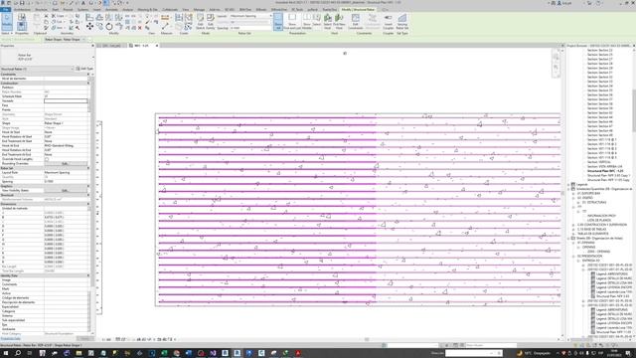This screenshot has height=358, width=636.
Task: Open the Architecture ribbon tab
Action: [x=22, y=9]
